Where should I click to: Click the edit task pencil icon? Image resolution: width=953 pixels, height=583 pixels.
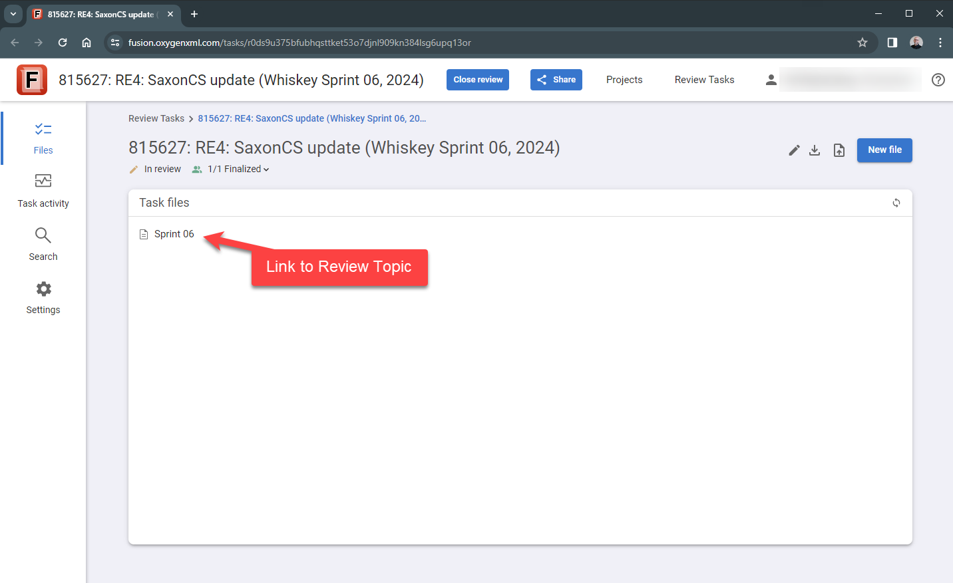pyautogui.click(x=794, y=150)
